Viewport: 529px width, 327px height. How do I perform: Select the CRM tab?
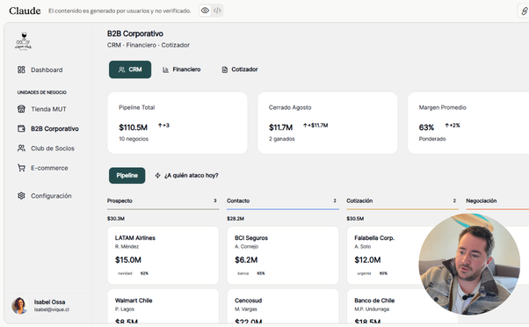130,69
